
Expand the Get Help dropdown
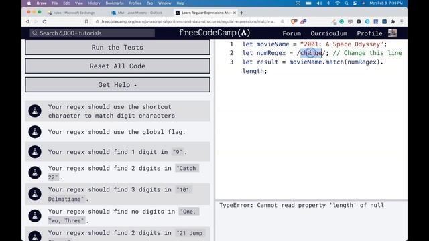[117, 85]
